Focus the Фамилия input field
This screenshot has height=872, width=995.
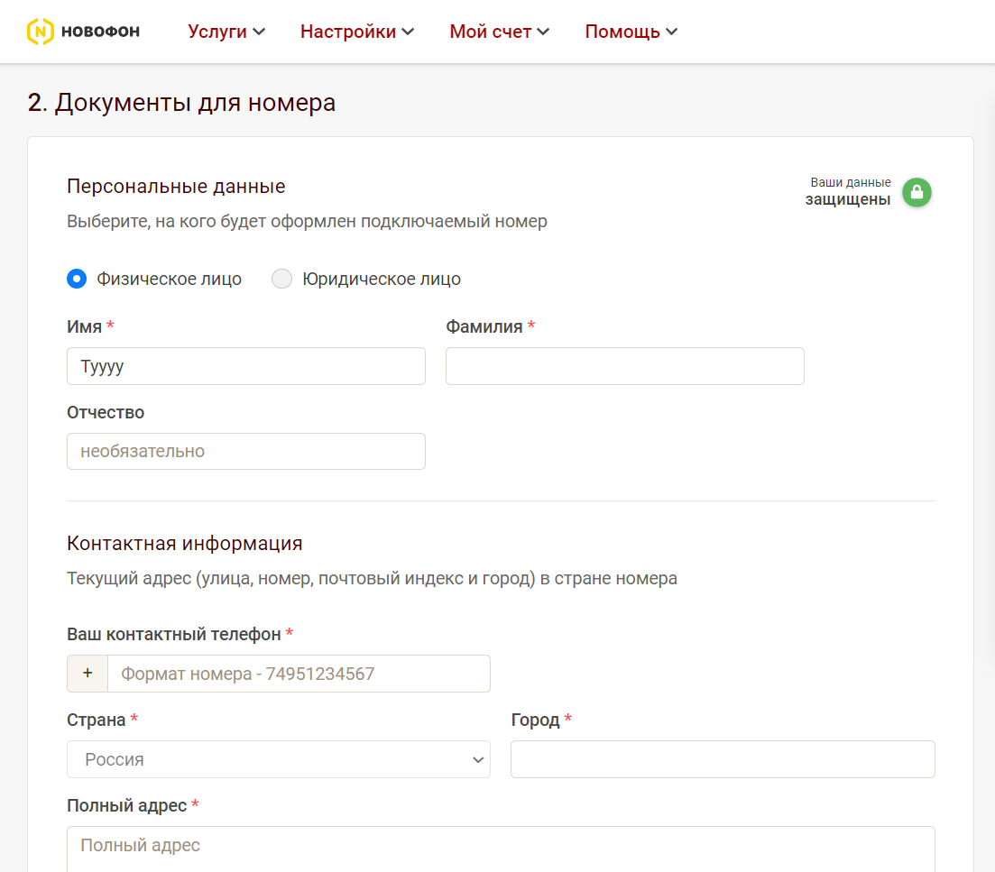point(624,366)
